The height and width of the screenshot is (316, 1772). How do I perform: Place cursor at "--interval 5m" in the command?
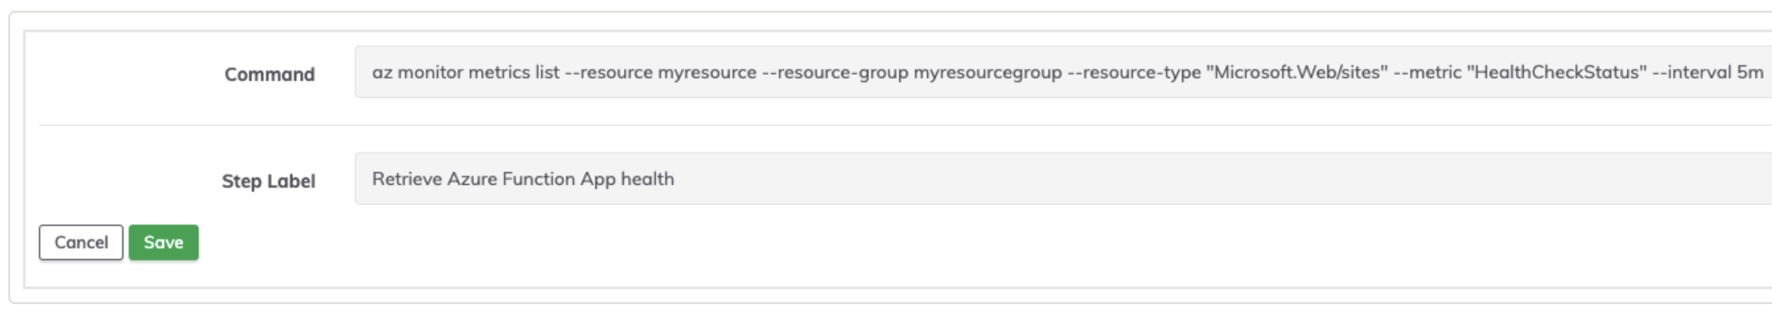(1708, 72)
